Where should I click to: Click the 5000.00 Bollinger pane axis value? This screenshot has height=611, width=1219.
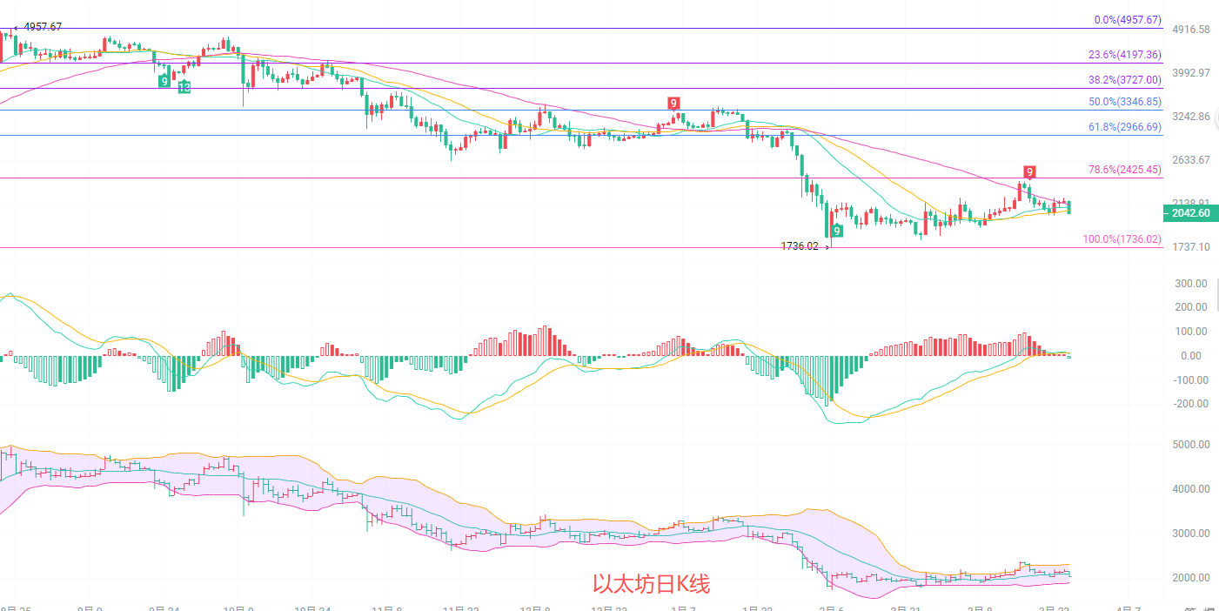(x=1190, y=445)
